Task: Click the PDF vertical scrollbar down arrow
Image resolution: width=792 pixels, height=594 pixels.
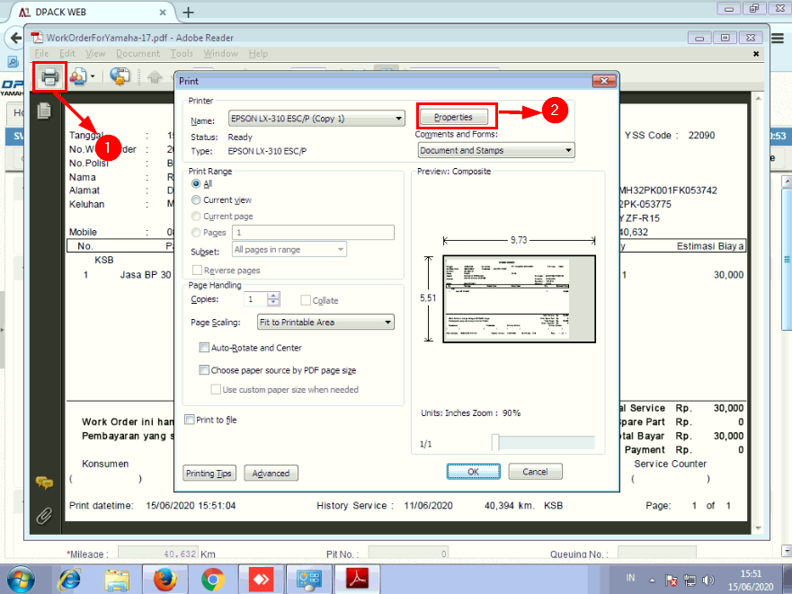Action: pos(758,528)
